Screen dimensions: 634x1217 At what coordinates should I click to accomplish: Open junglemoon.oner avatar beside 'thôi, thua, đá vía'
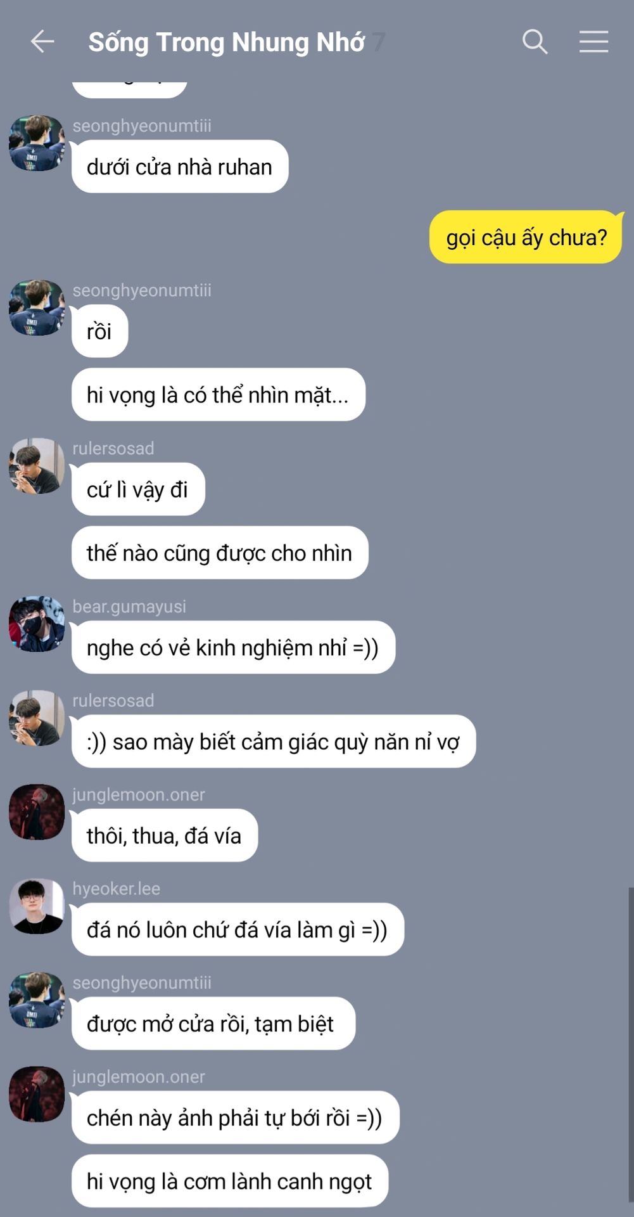(x=37, y=812)
